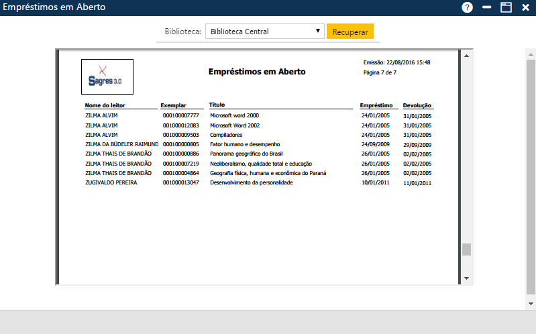Click the report viewer scrollbar thumb
536x334 pixels.
466,249
